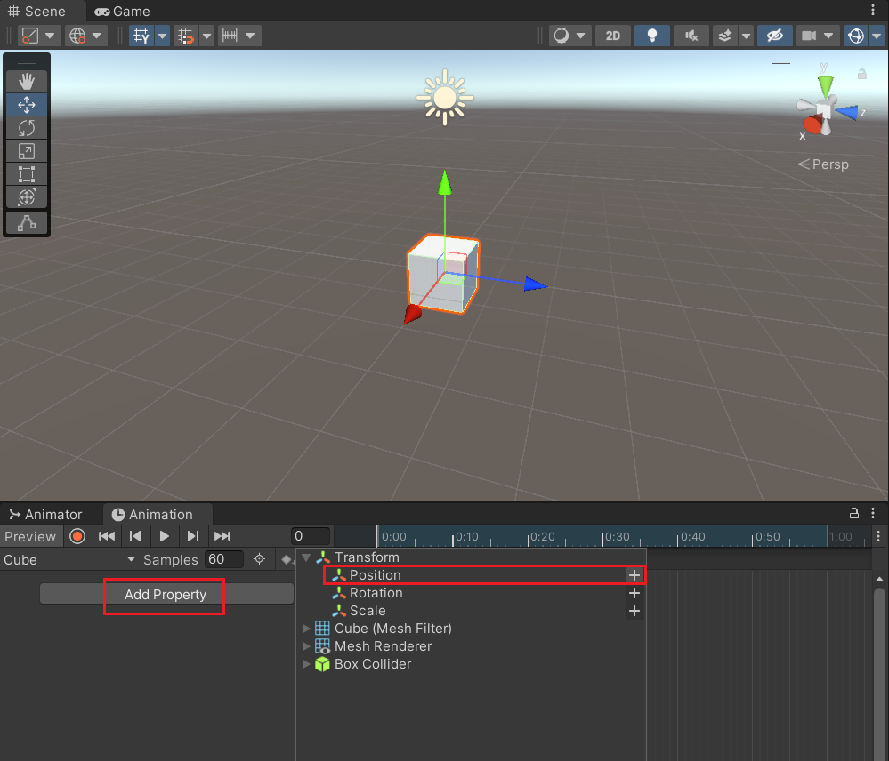Viewport: 889px width, 761px height.
Task: Open Animation window more options menu
Action: (873, 513)
